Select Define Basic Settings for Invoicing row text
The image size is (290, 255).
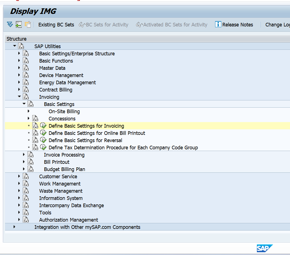tap(86, 126)
